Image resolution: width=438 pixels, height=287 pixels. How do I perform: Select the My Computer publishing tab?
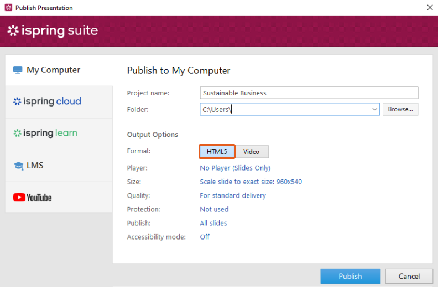pyautogui.click(x=59, y=70)
